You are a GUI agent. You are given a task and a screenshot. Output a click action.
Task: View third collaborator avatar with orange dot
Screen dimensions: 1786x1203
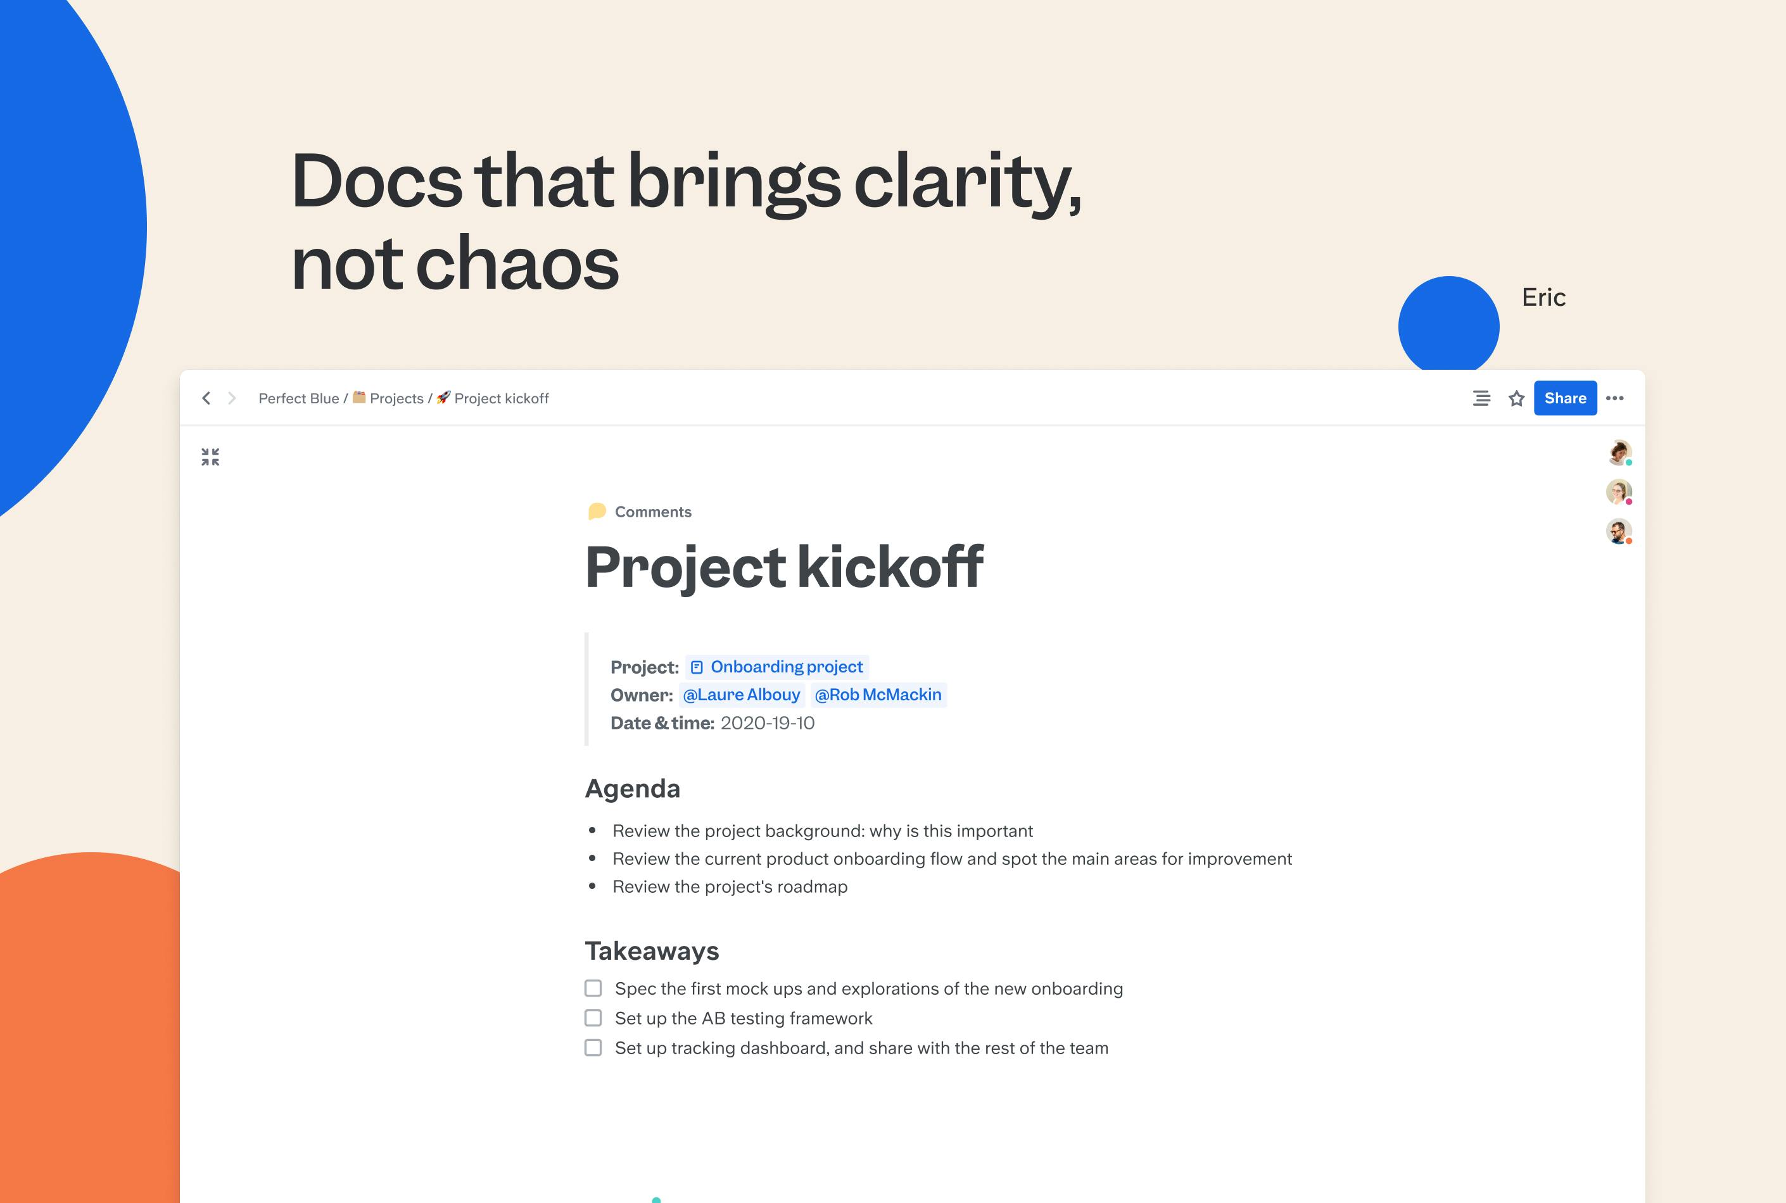(1619, 532)
